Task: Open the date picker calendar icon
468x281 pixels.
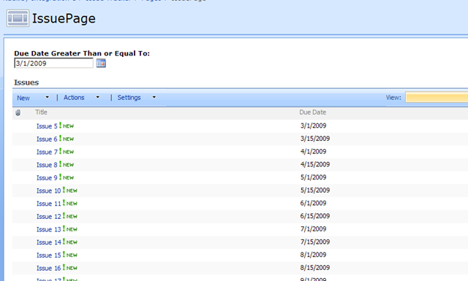Action: pos(101,63)
